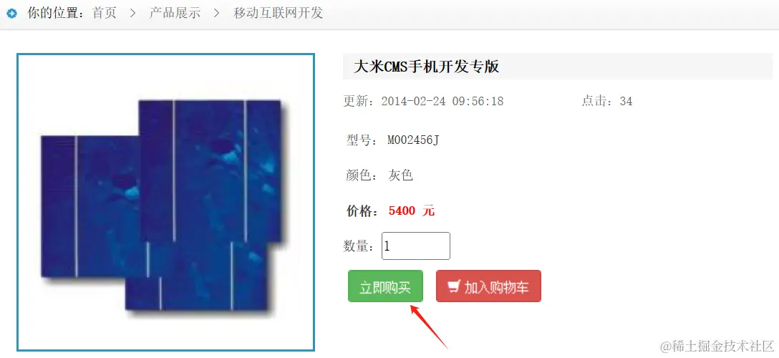Select the red price 5400 元
Image resolution: width=779 pixels, height=358 pixels.
point(412,211)
